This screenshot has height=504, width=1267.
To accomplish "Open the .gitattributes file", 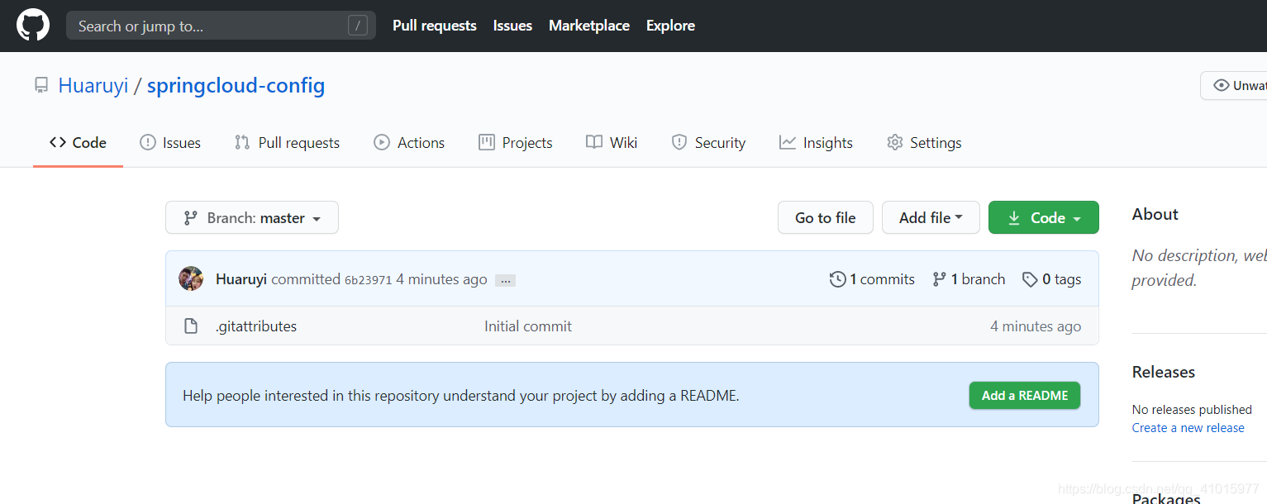I will tap(256, 326).
